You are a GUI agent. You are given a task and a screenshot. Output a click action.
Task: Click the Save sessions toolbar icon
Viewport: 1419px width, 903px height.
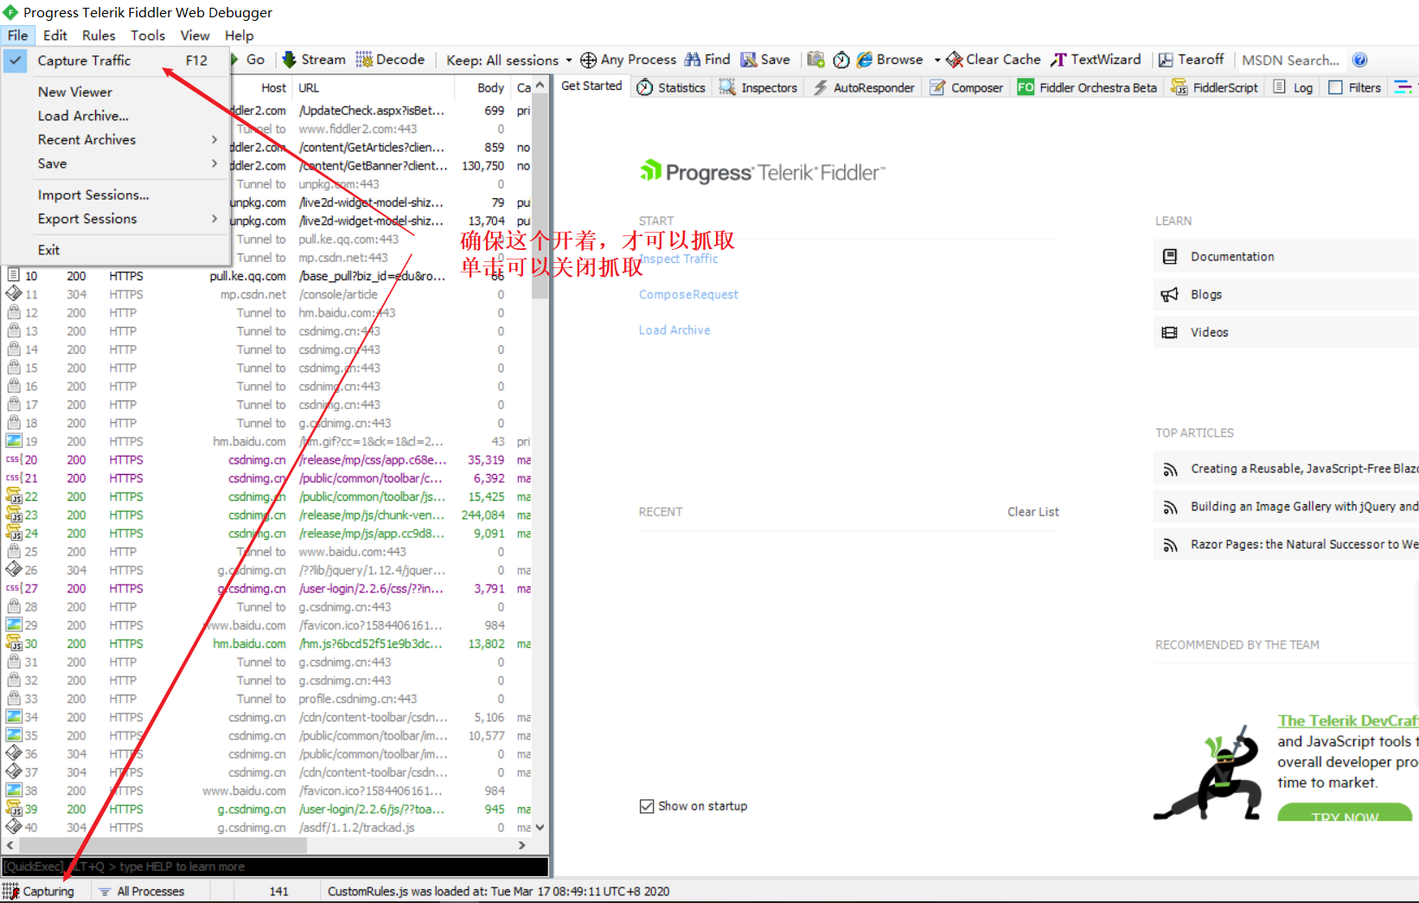click(749, 60)
